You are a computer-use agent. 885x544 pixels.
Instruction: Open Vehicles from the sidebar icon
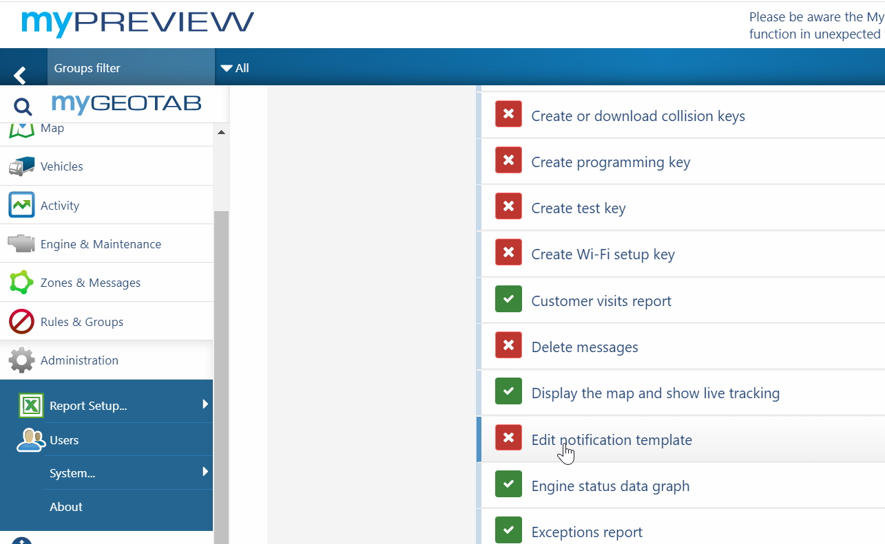click(x=21, y=166)
